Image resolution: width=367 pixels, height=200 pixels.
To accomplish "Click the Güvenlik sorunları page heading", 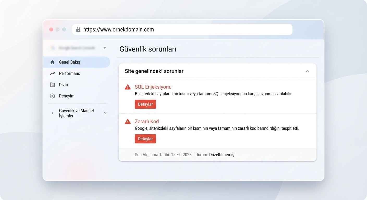I will tap(148, 49).
